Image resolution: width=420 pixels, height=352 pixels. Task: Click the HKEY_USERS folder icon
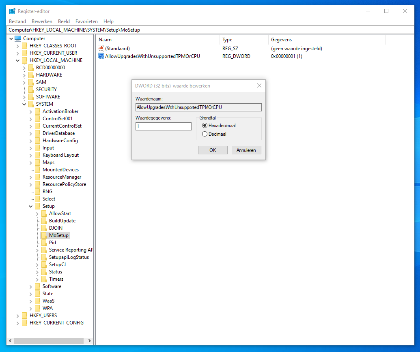pos(24,316)
